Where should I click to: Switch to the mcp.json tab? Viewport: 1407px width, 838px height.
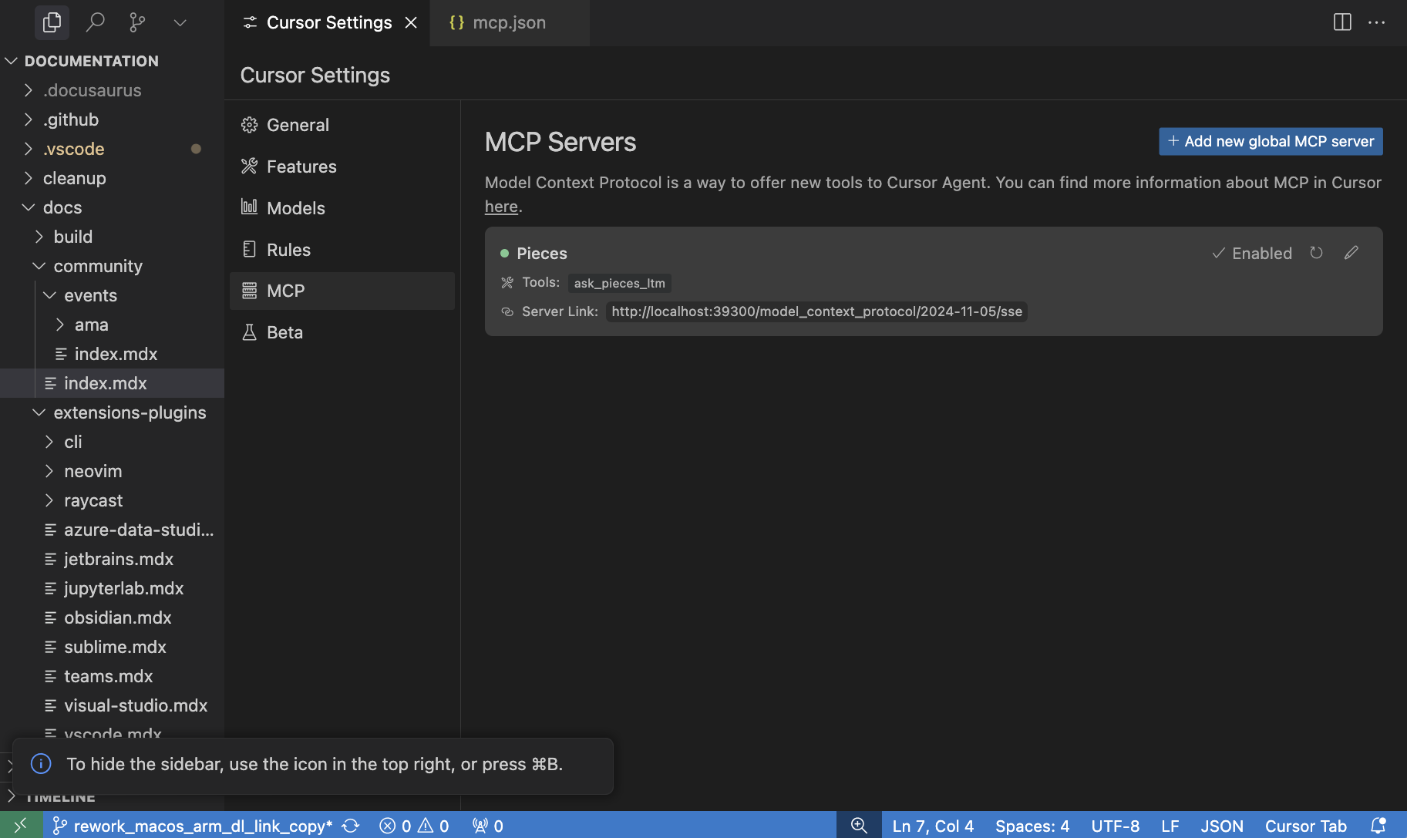click(509, 22)
